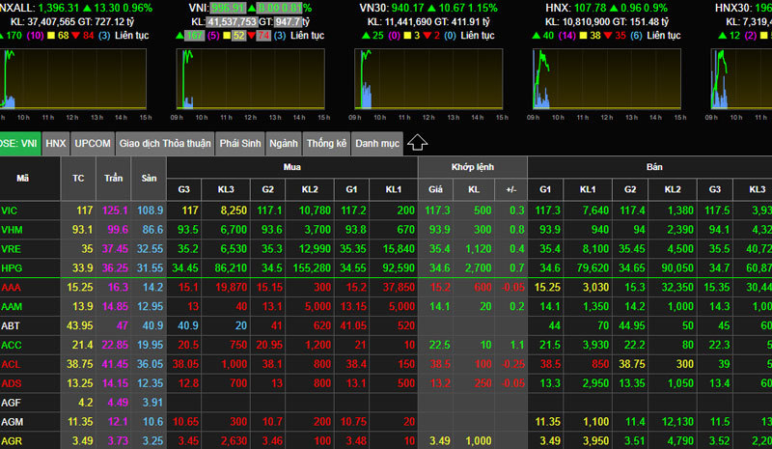This screenshot has height=449, width=772.
Task: Expand the Danh mục tab list
Action: point(376,143)
